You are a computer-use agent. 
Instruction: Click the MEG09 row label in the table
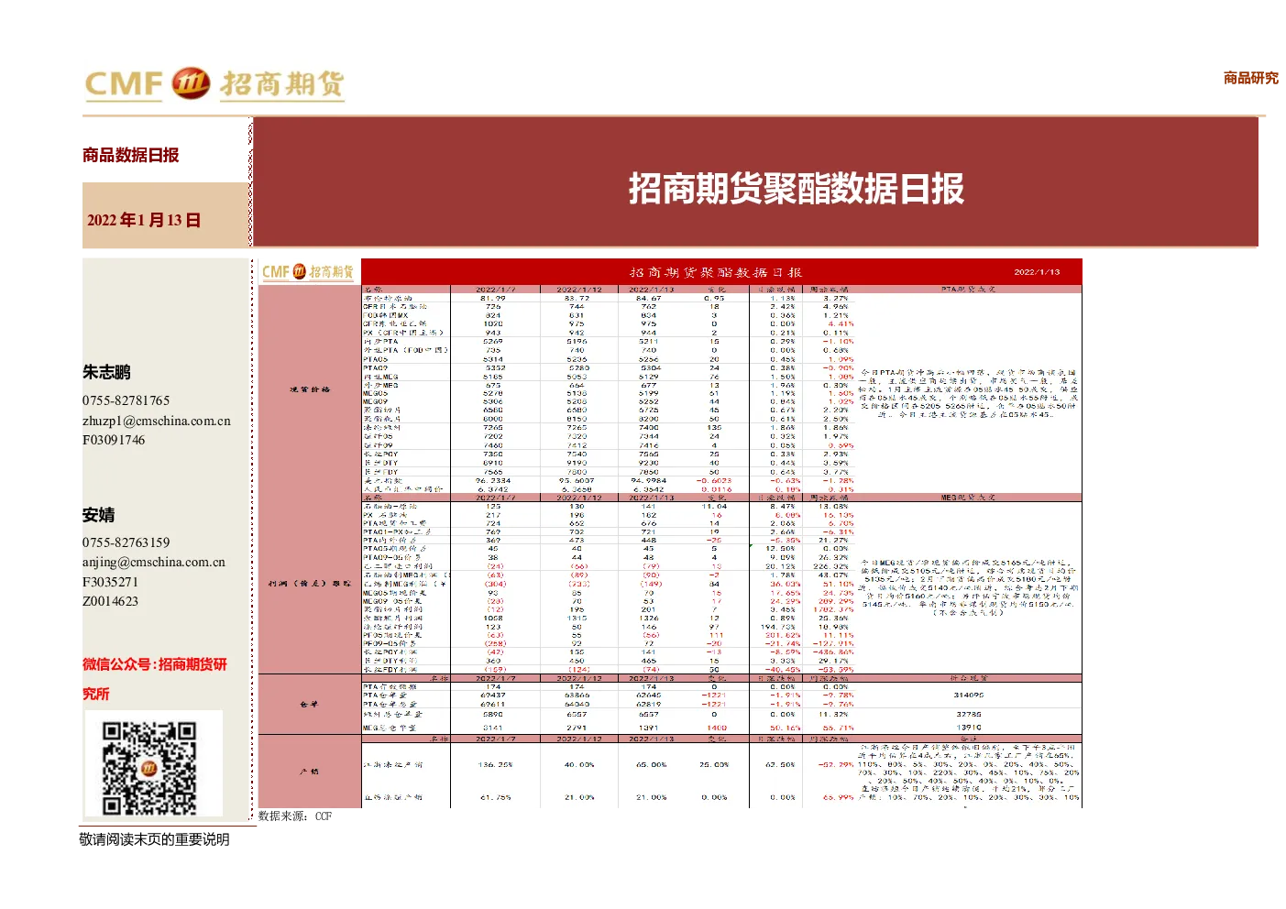point(376,401)
